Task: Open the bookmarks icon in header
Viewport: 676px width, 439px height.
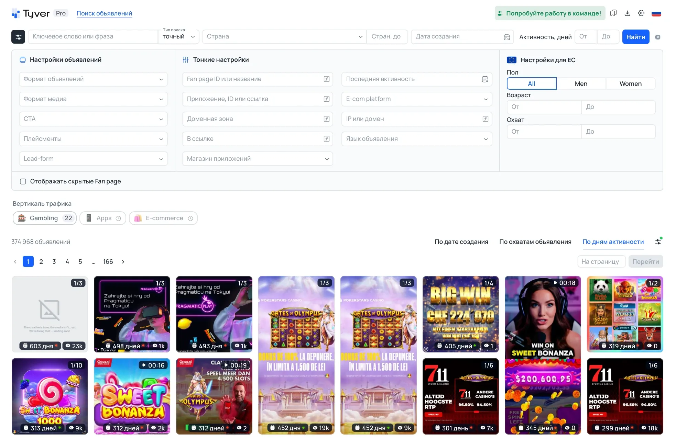Action: pyautogui.click(x=613, y=13)
